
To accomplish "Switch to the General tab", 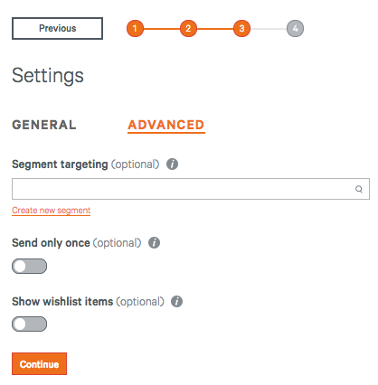I will point(44,125).
